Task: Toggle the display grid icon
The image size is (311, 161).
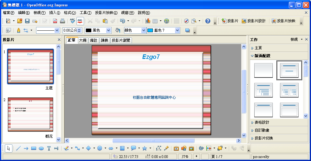Action: click(x=177, y=21)
